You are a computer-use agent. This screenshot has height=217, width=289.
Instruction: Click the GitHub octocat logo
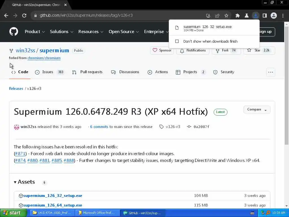click(x=14, y=32)
